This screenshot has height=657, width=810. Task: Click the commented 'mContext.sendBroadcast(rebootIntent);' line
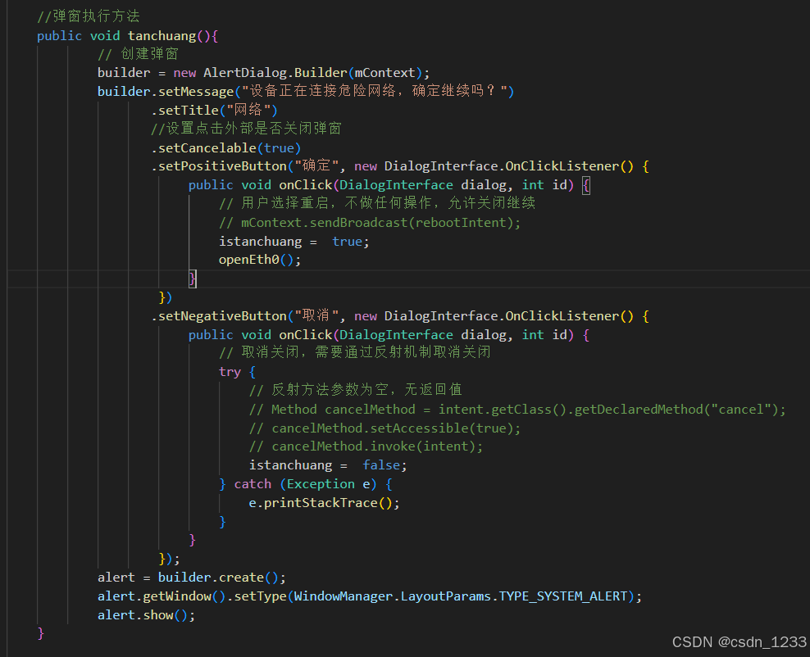click(x=370, y=223)
